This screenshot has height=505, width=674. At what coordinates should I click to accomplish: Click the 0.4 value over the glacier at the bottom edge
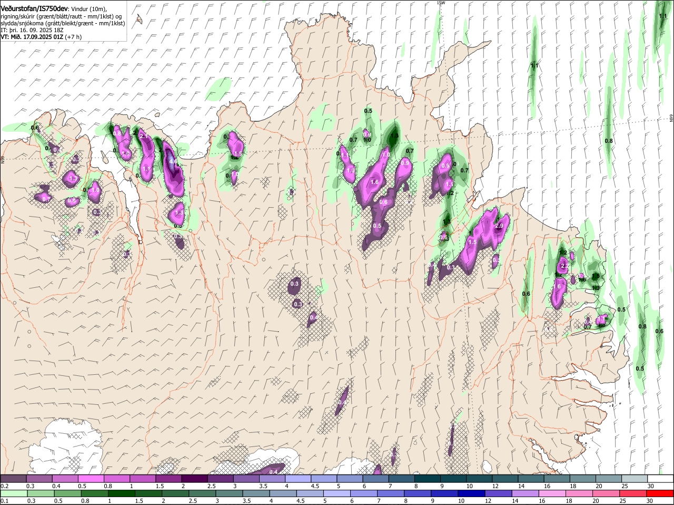pyautogui.click(x=273, y=472)
